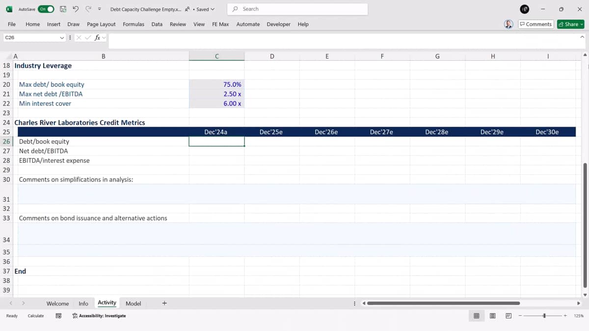Expand the ribbon with collapse chevron
The height and width of the screenshot is (331, 589).
tap(582, 37)
